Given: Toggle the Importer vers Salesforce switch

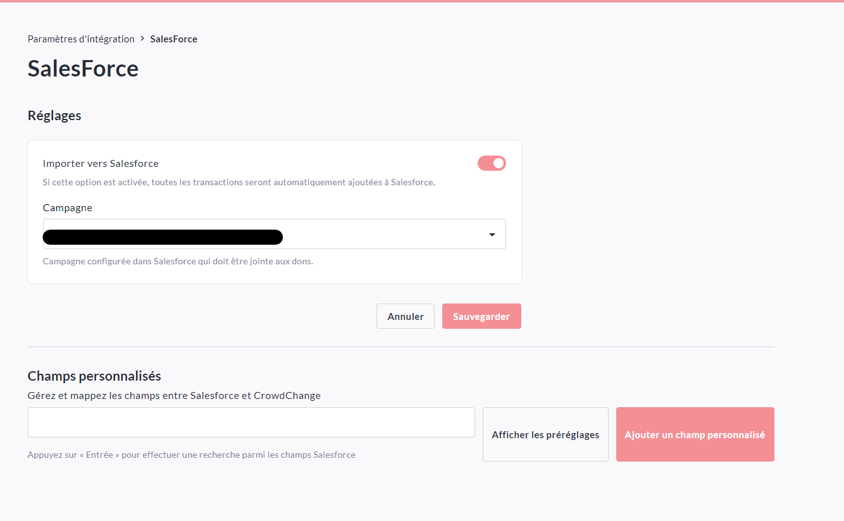Looking at the screenshot, I should pos(492,163).
